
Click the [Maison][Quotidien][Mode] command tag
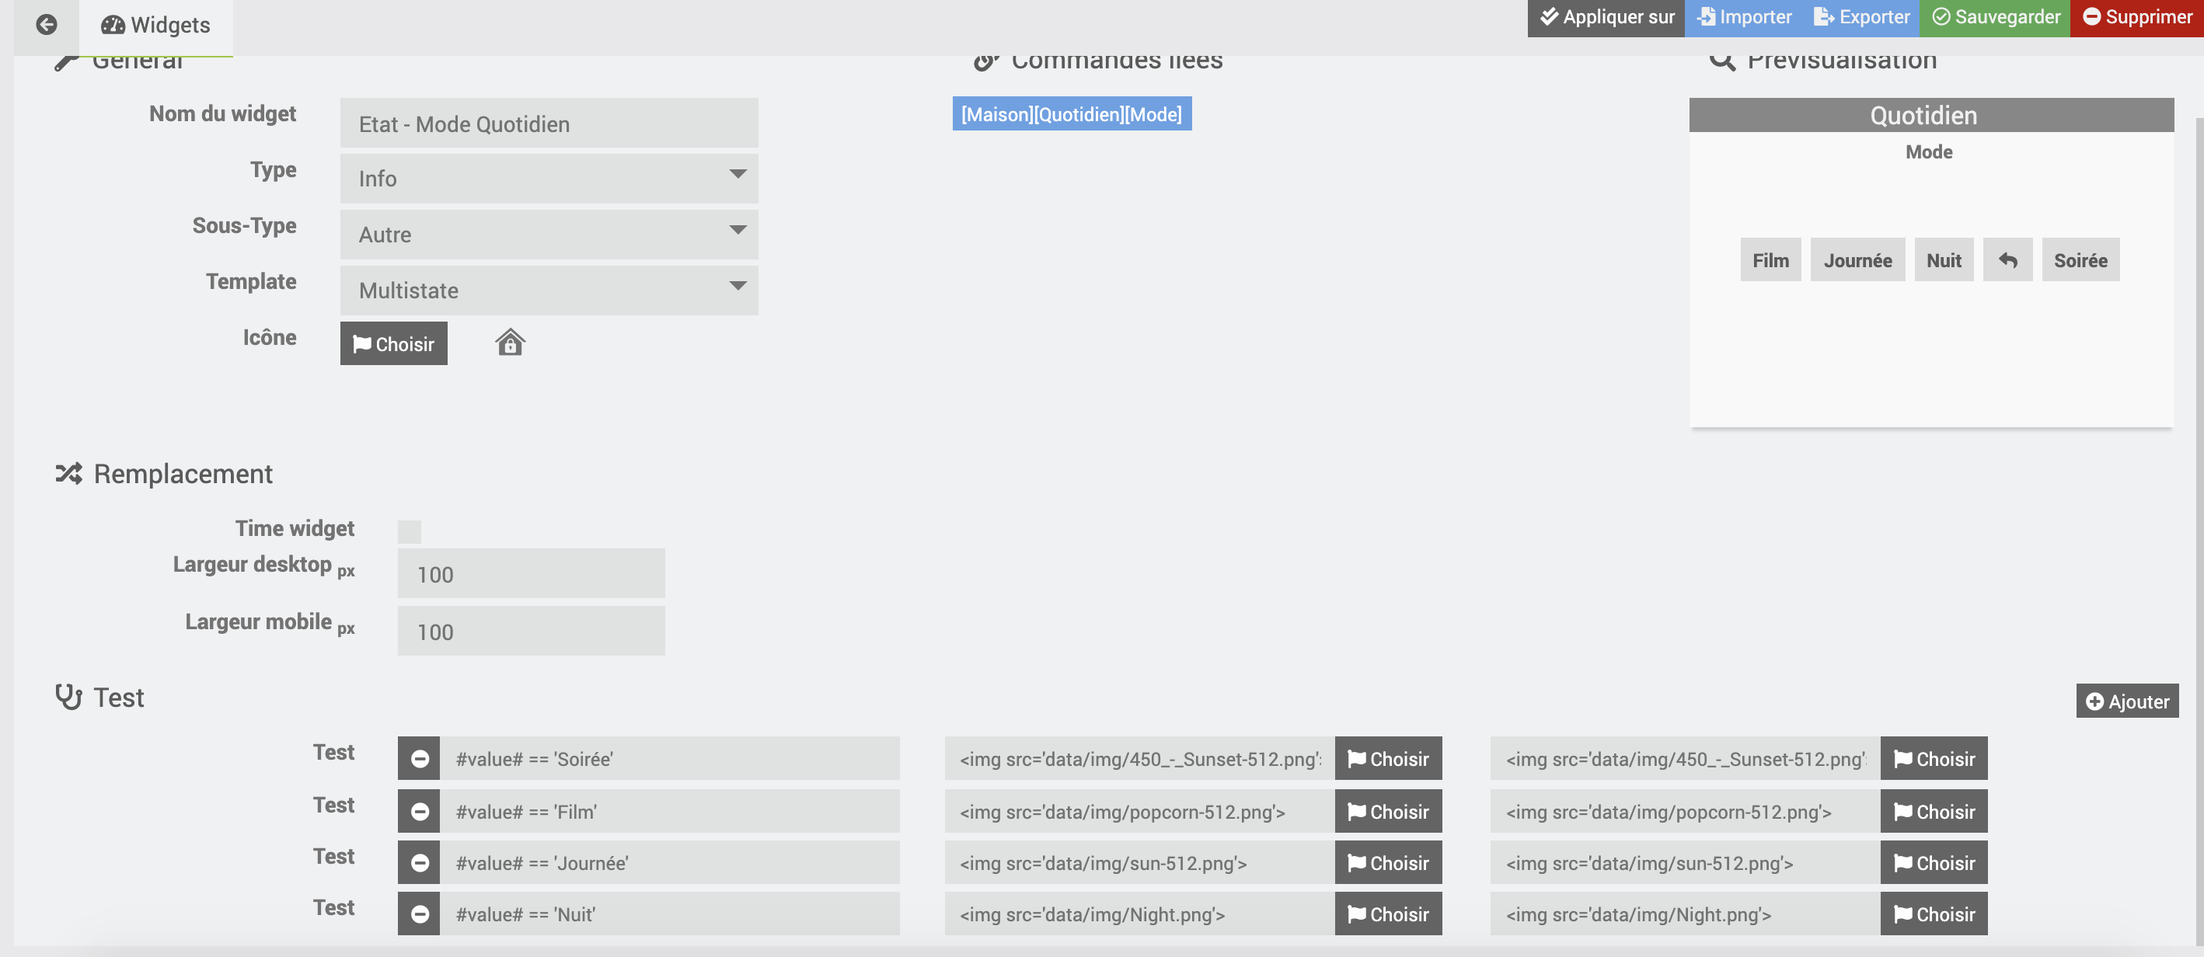(1071, 113)
